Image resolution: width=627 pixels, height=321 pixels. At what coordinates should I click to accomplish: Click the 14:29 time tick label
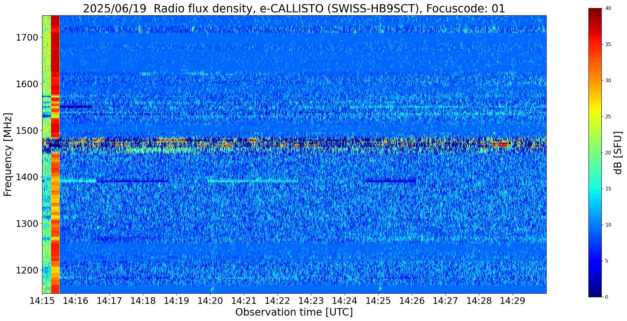coord(513,301)
